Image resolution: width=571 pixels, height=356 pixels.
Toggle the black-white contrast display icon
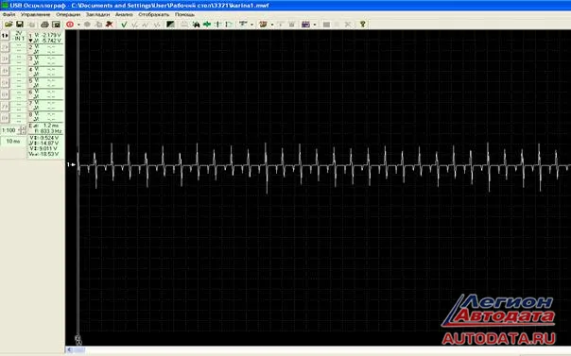(x=170, y=25)
